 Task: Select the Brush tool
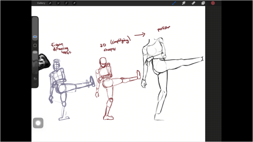point(174,3)
